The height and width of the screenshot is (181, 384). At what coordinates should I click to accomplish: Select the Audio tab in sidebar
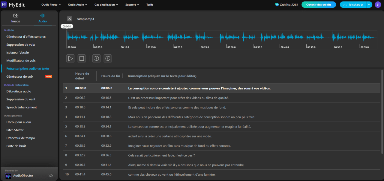pos(43,18)
